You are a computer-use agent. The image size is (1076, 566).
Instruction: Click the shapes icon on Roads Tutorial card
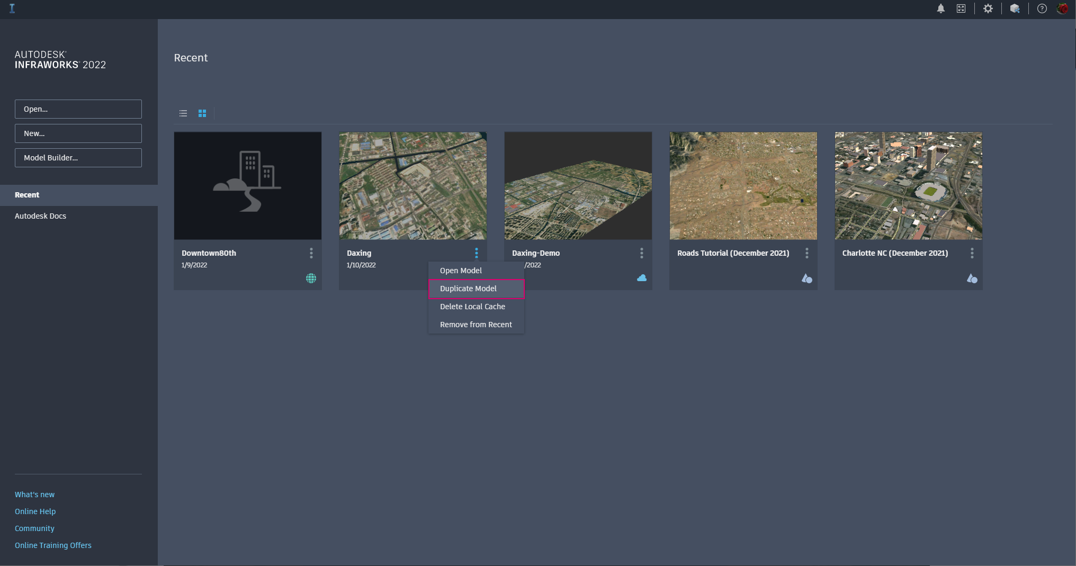[x=807, y=278]
